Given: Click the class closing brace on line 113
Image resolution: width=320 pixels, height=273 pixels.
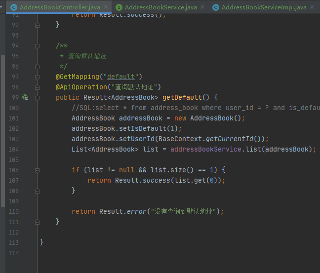Looking at the screenshot, I should point(41,242).
